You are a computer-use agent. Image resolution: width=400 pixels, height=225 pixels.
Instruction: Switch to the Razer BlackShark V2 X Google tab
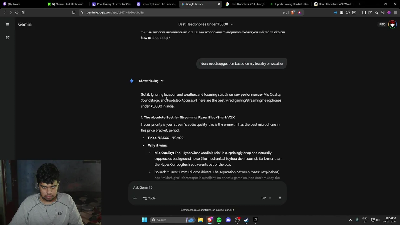245,4
